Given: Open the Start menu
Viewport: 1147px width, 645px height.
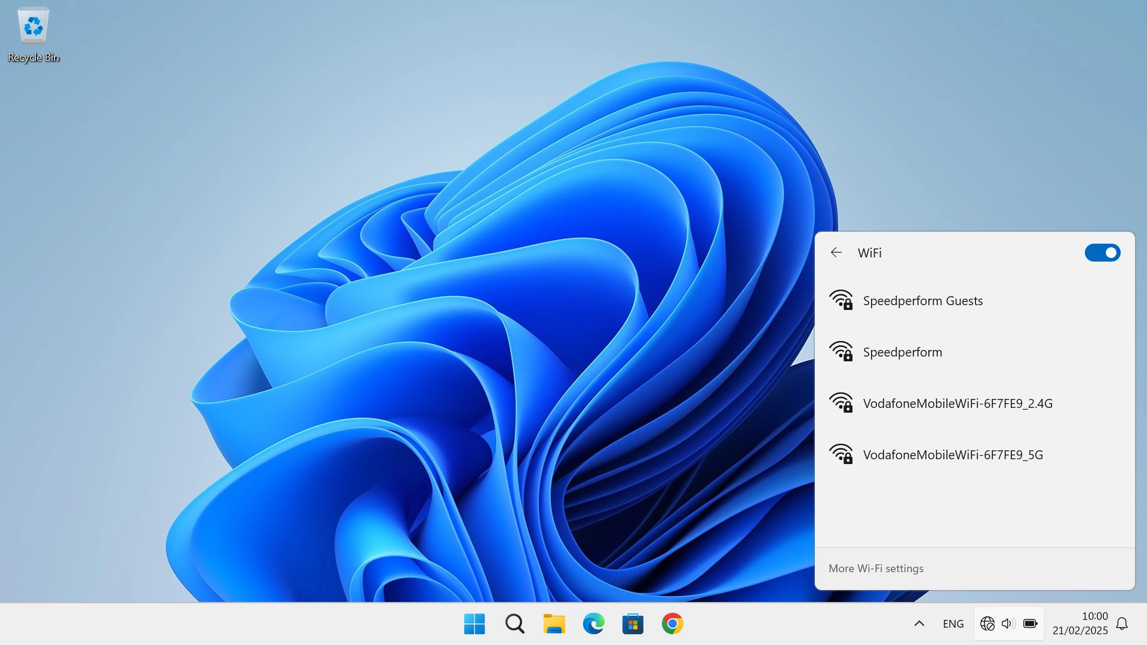Looking at the screenshot, I should (474, 623).
